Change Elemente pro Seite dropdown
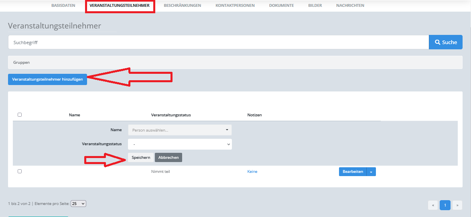 point(78,203)
